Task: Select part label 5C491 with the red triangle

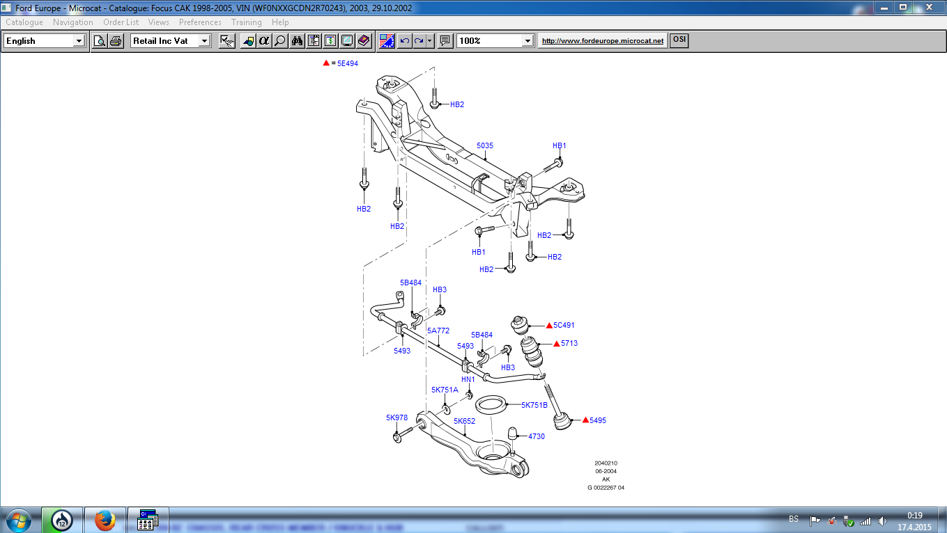Action: point(564,325)
